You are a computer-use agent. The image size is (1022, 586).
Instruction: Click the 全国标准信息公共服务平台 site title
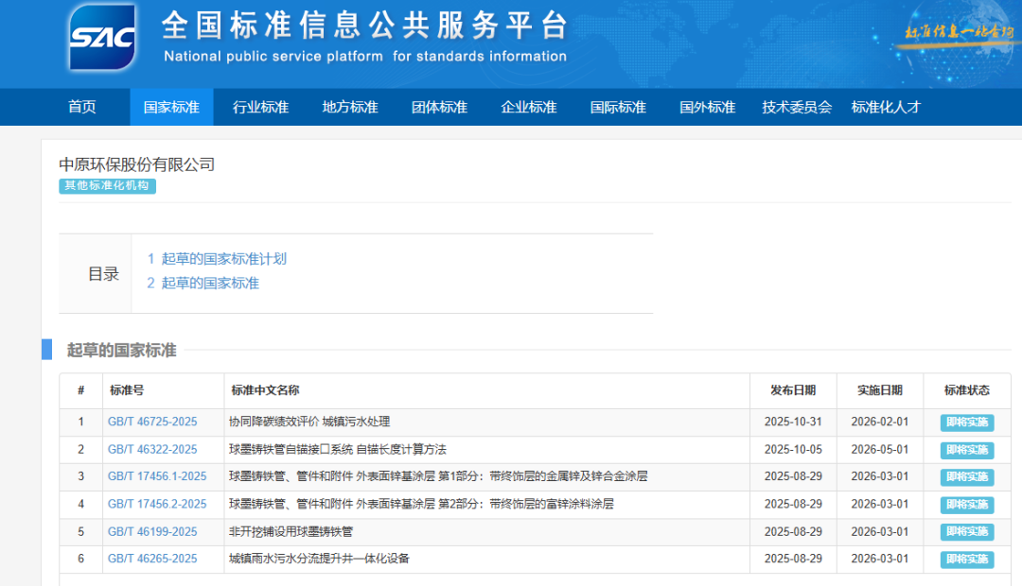click(x=365, y=26)
